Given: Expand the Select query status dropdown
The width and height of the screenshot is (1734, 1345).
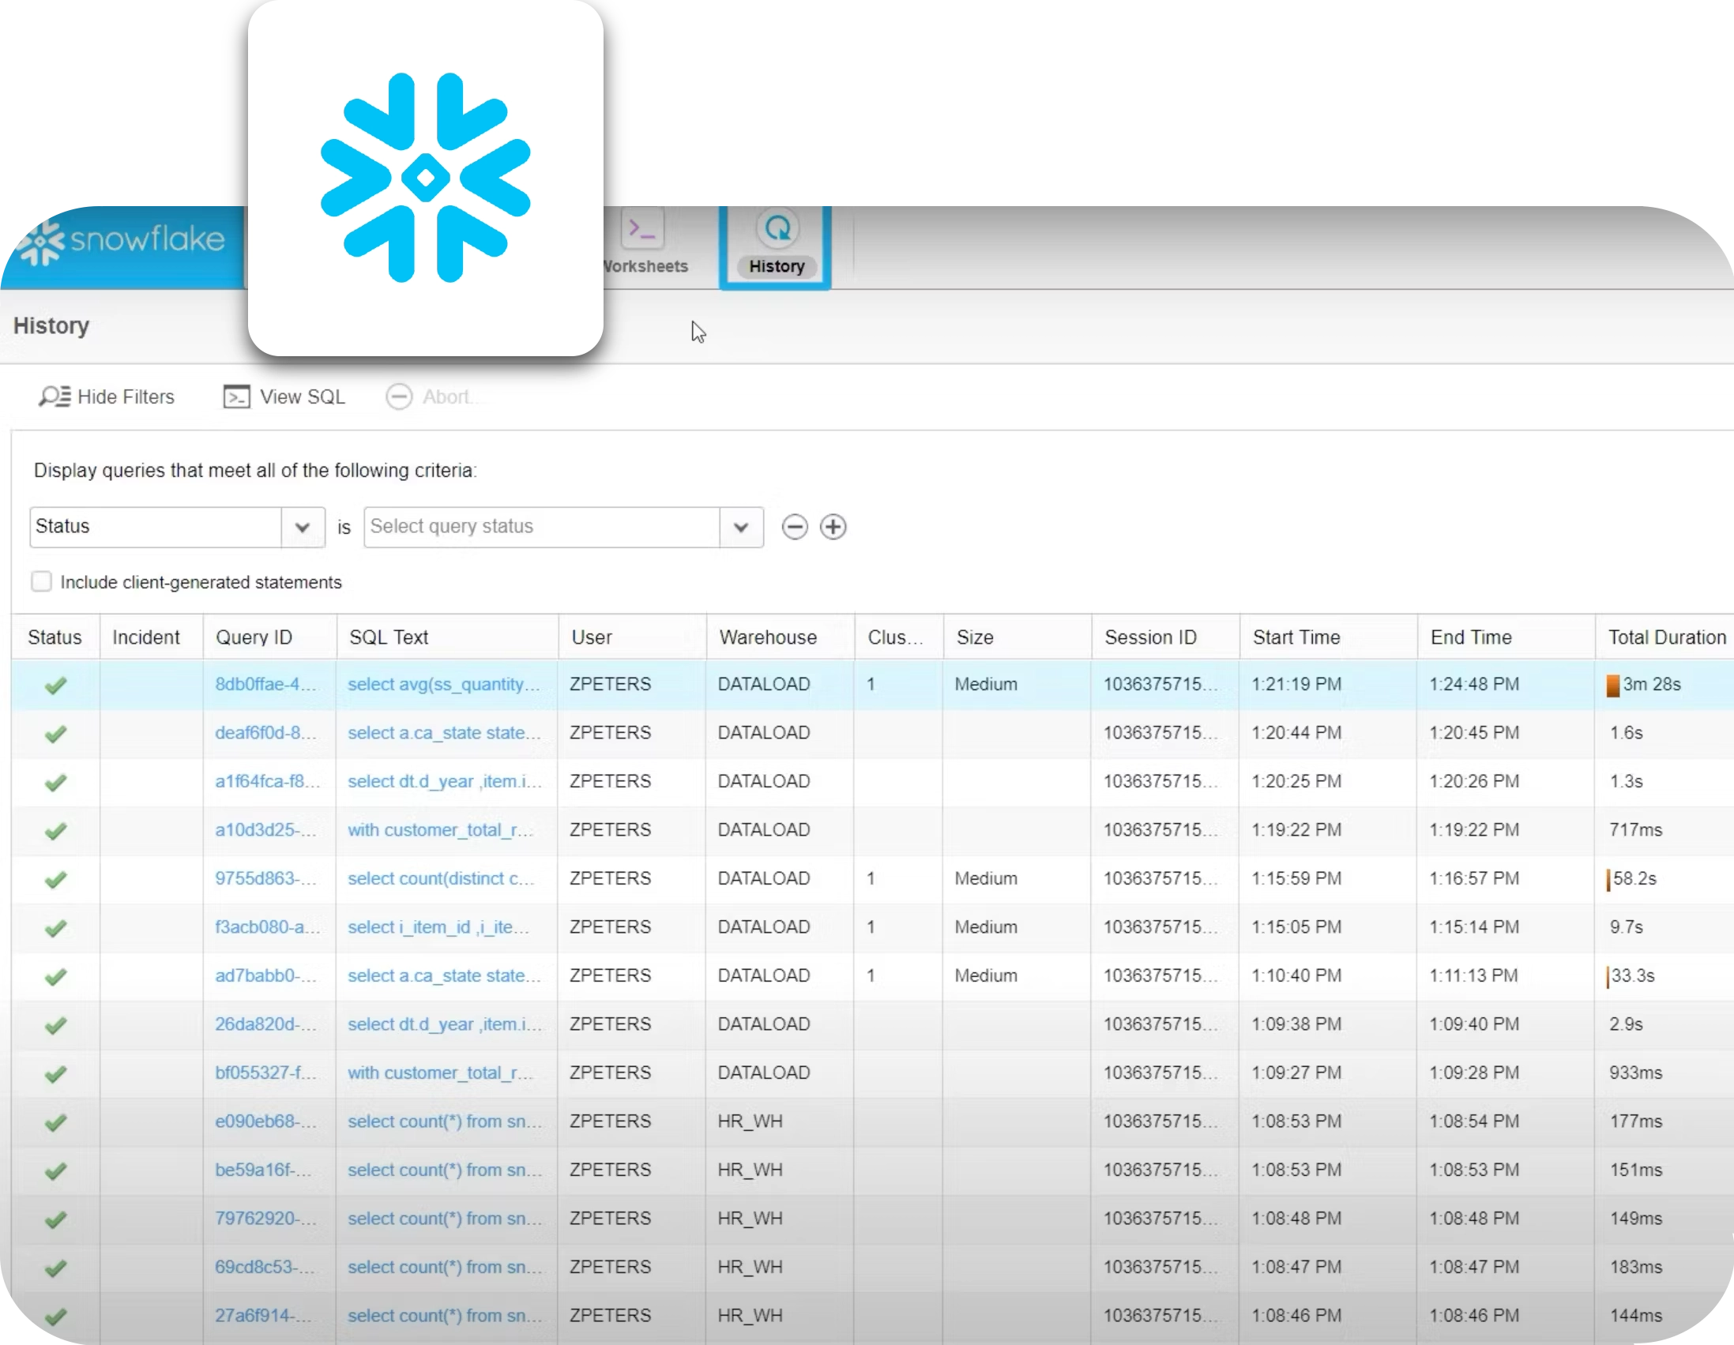Looking at the screenshot, I should coord(740,527).
